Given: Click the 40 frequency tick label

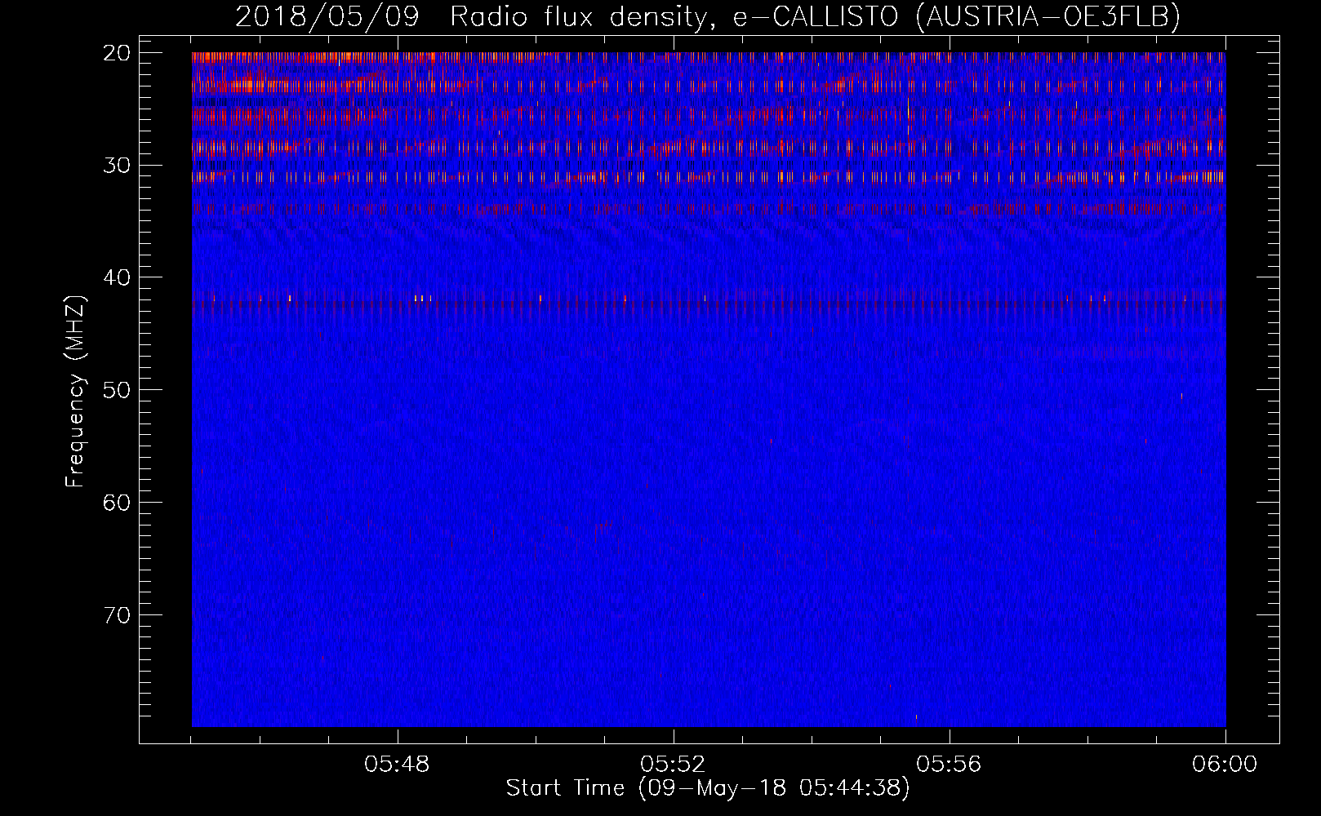Looking at the screenshot, I should (x=117, y=277).
